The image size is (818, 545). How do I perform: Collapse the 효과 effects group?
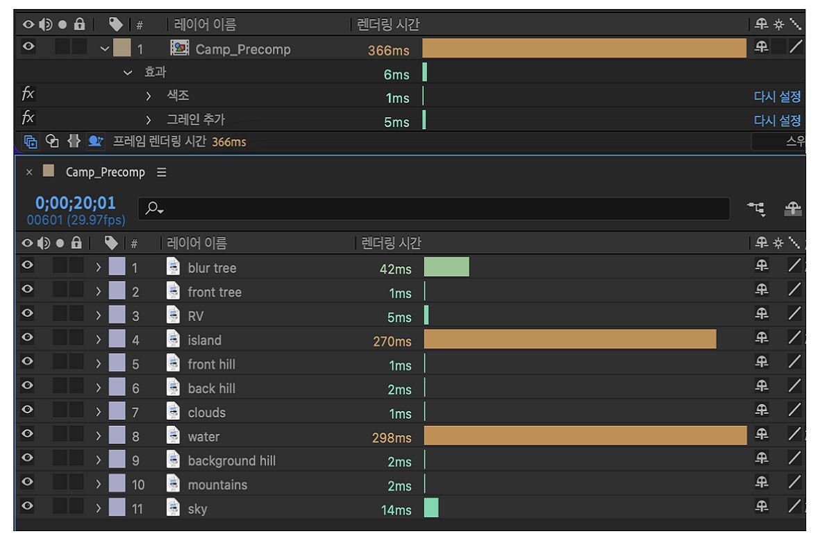128,73
